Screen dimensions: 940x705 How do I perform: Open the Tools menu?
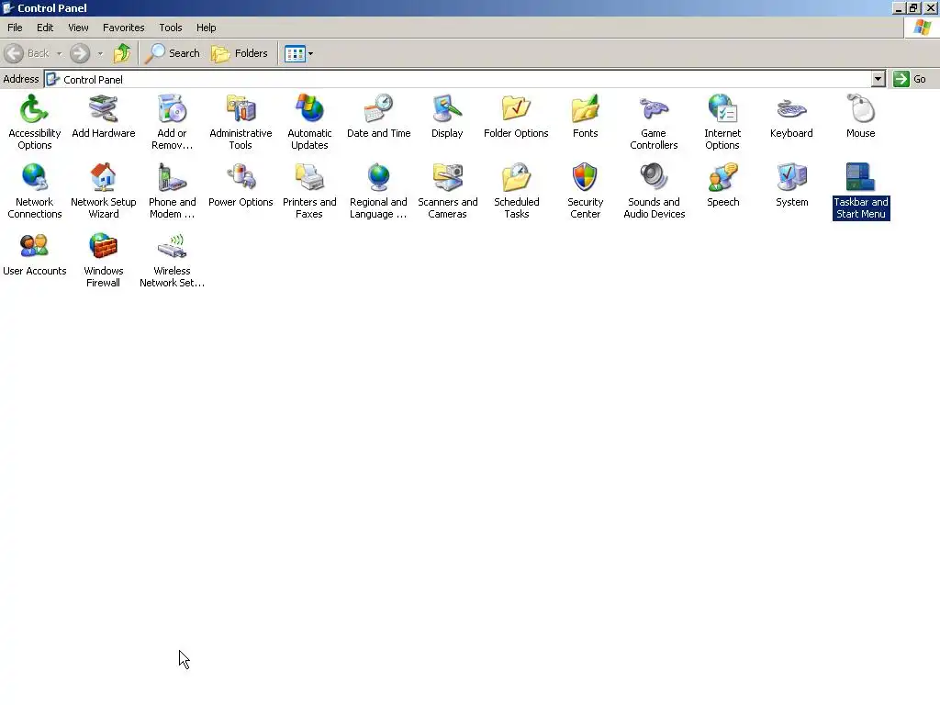[170, 28]
